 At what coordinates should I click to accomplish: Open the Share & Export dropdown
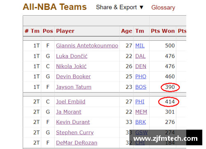(x=119, y=7)
